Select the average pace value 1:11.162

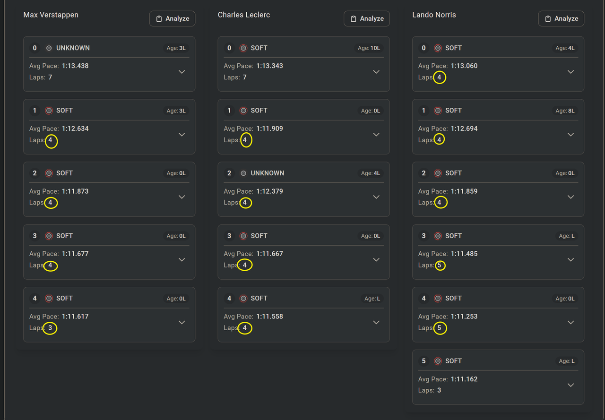(x=464, y=379)
